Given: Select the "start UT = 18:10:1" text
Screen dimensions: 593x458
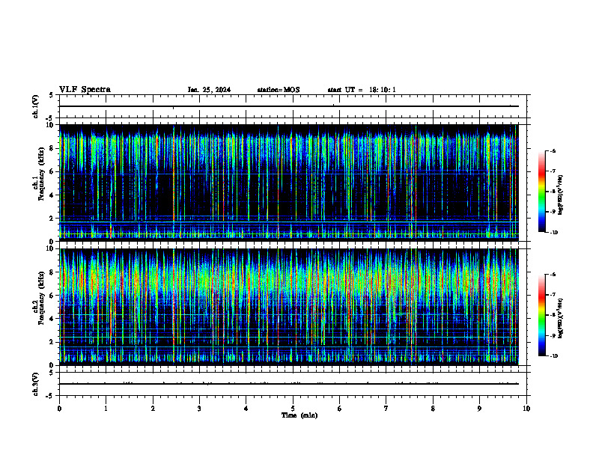Looking at the screenshot, I should point(362,90).
